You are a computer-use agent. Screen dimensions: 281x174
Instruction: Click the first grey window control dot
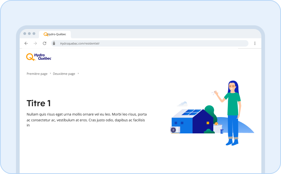pos(25,34)
